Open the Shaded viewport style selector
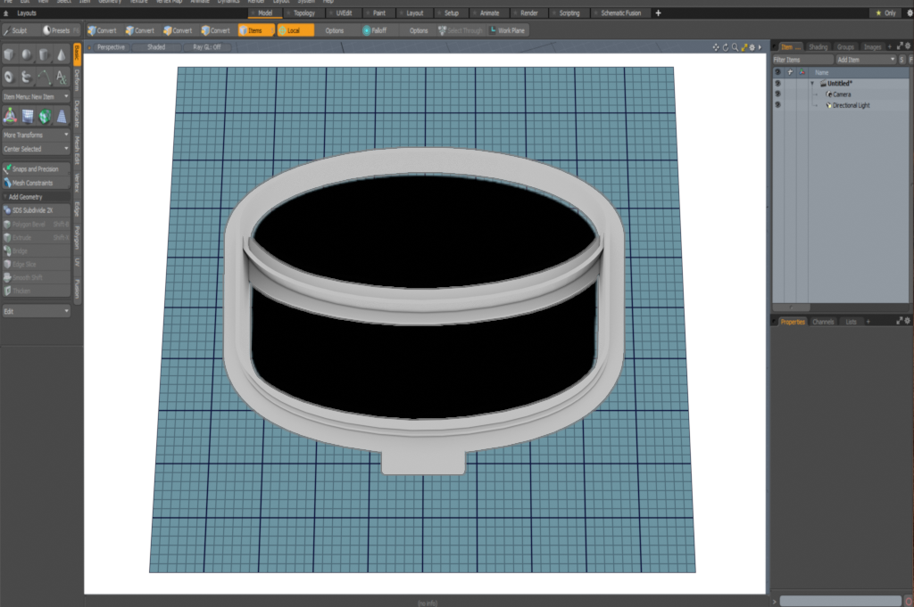Viewport: 914px width, 607px height. (156, 46)
